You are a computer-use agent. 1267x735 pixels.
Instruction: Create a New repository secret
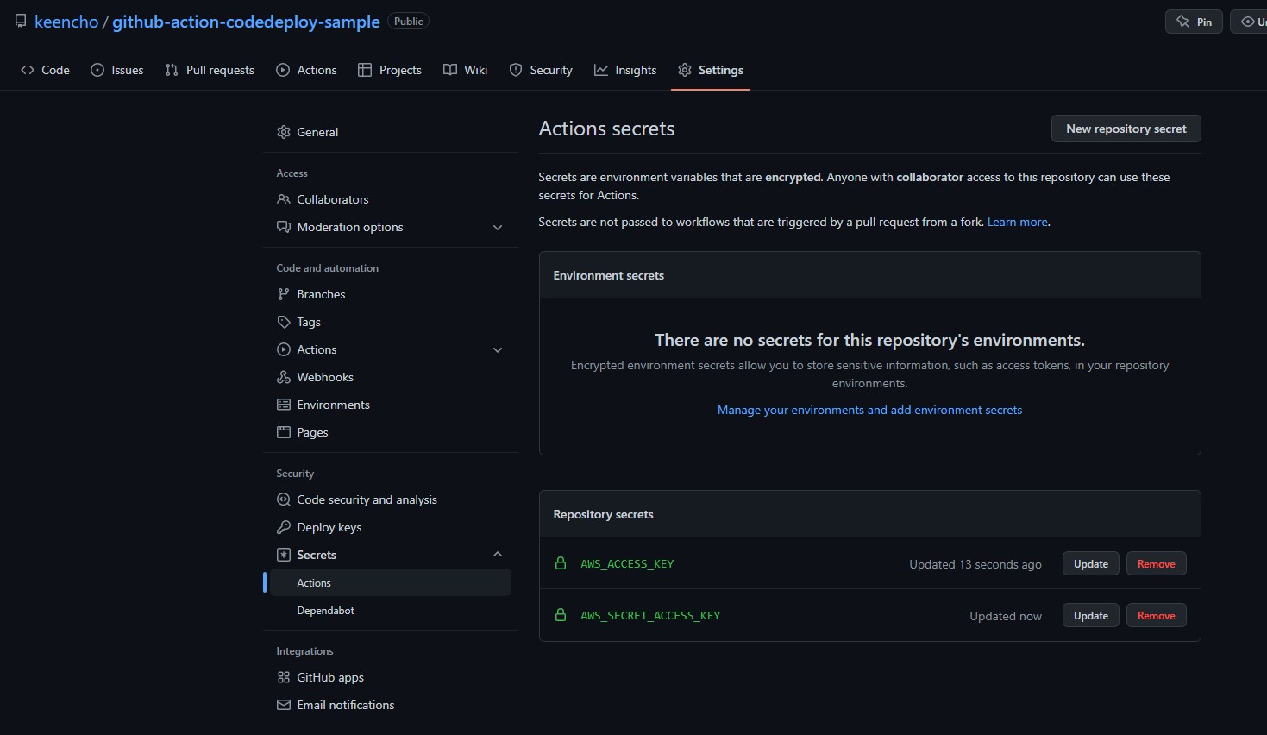(x=1126, y=129)
